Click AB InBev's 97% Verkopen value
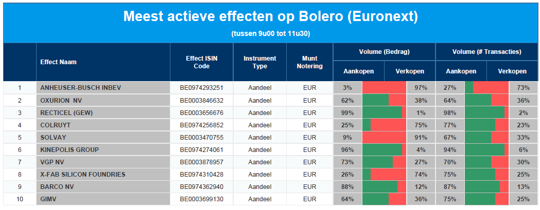The width and height of the screenshot is (540, 210). 421,88
